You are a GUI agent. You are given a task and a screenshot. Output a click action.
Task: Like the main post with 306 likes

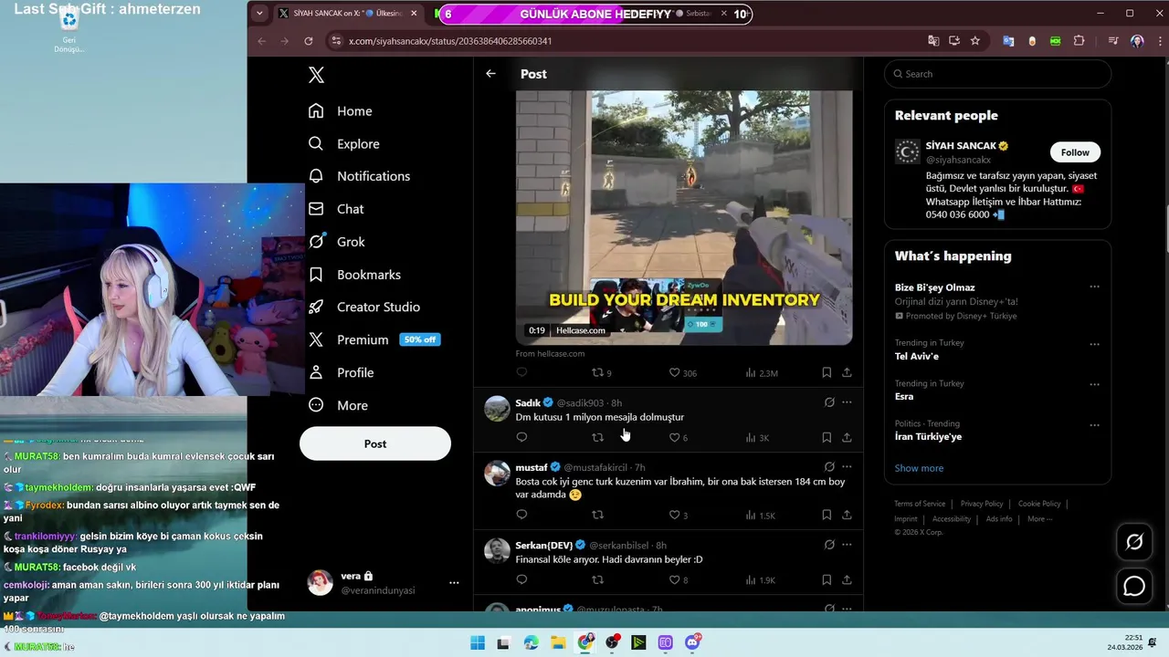click(x=682, y=372)
